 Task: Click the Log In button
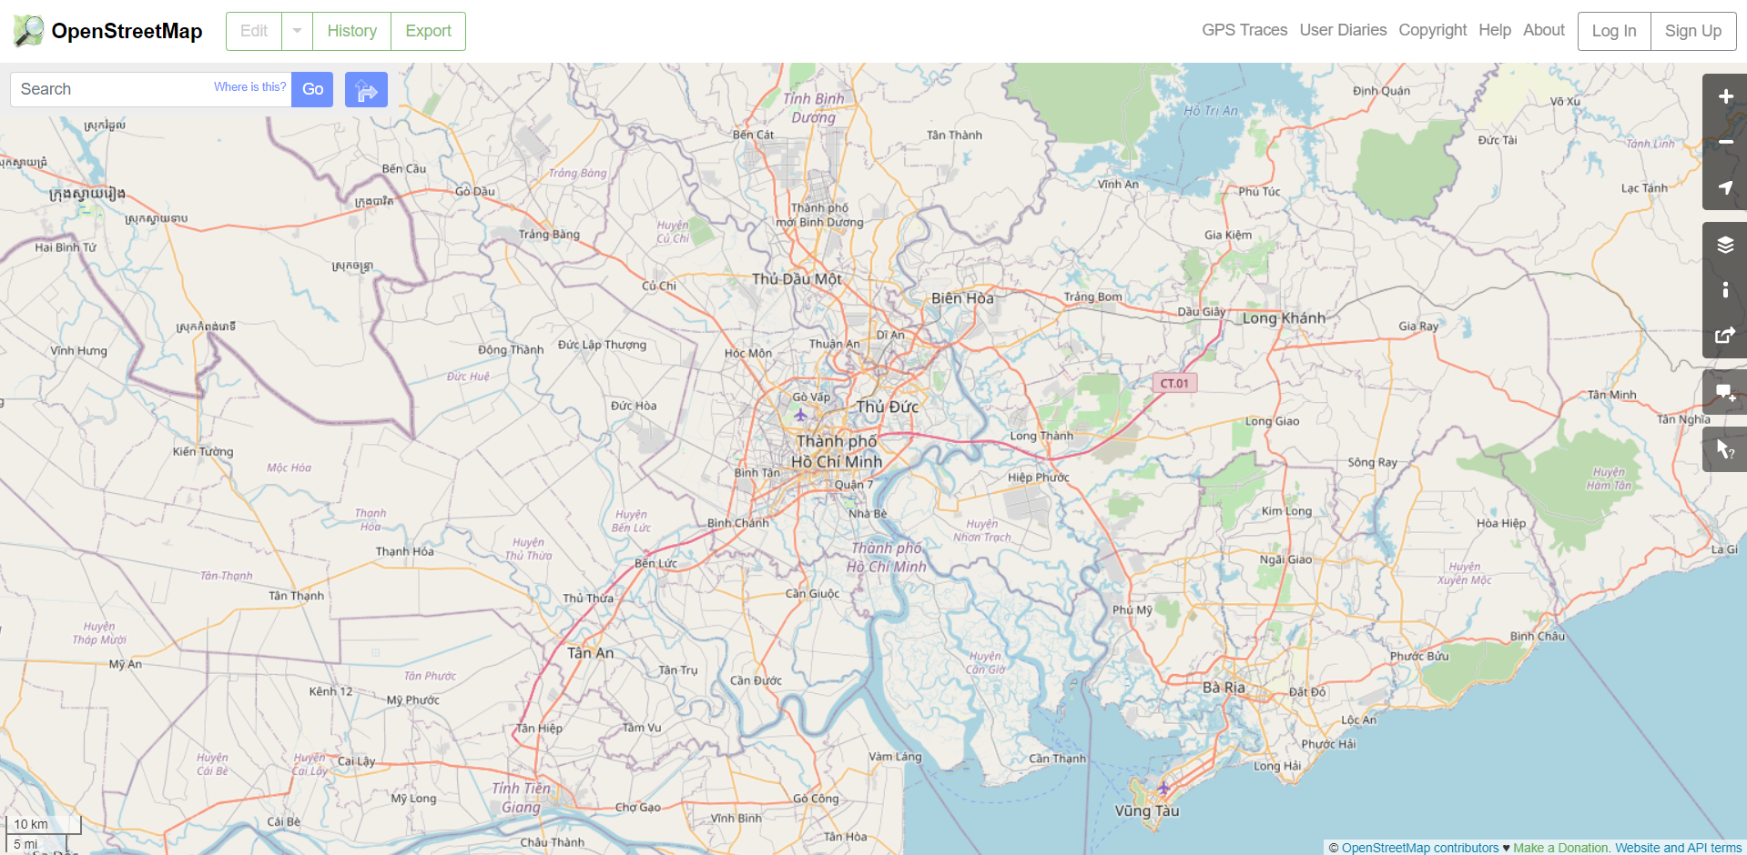tap(1614, 31)
